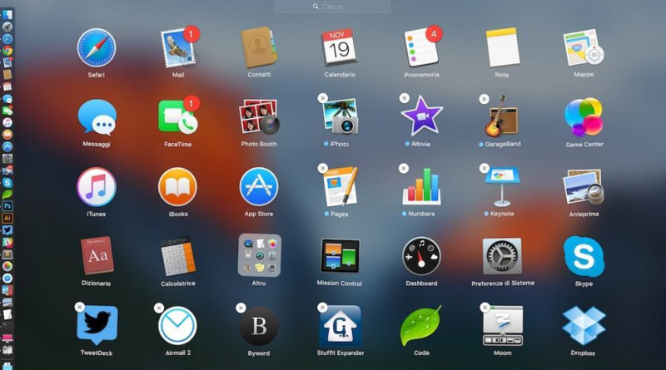Open Game Center
Viewport: 666px width, 370px height.
(584, 117)
